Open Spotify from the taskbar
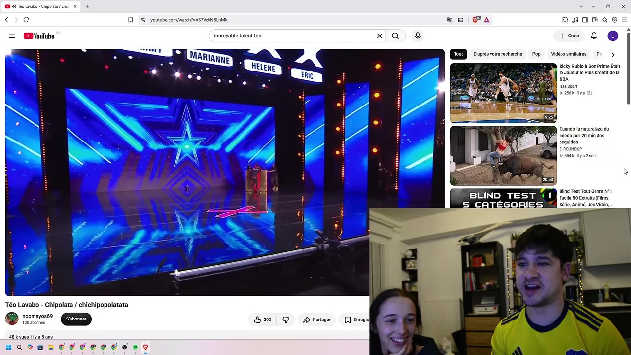Image resolution: width=631 pixels, height=355 pixels. tap(135, 347)
